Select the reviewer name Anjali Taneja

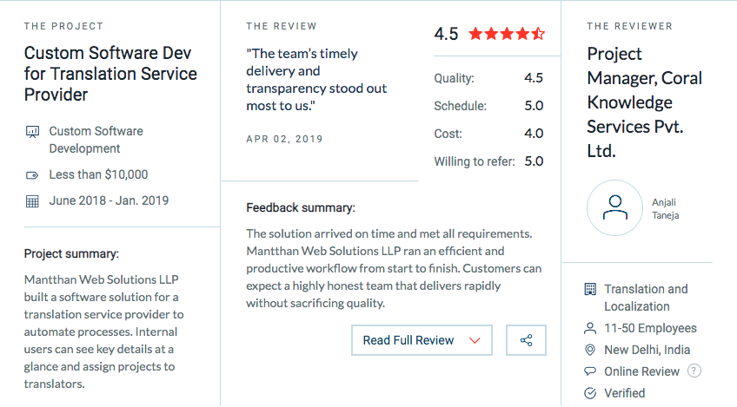[x=665, y=209]
